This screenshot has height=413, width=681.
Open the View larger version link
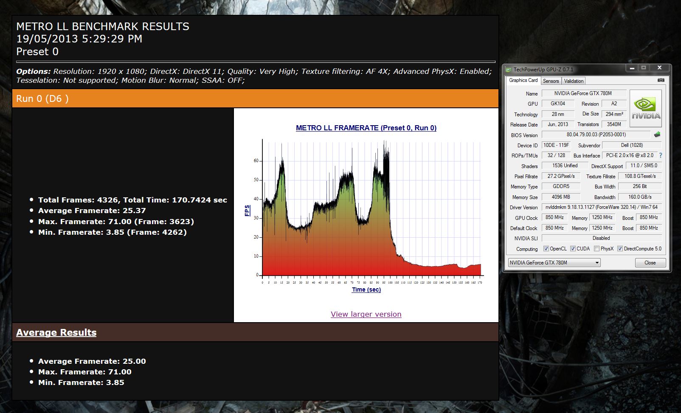pos(366,314)
